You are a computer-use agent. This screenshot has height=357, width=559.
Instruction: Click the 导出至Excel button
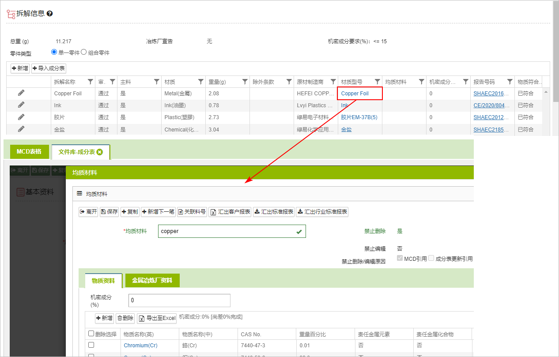(x=157, y=318)
